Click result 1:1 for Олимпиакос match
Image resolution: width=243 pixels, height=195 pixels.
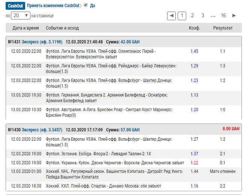point(223,51)
